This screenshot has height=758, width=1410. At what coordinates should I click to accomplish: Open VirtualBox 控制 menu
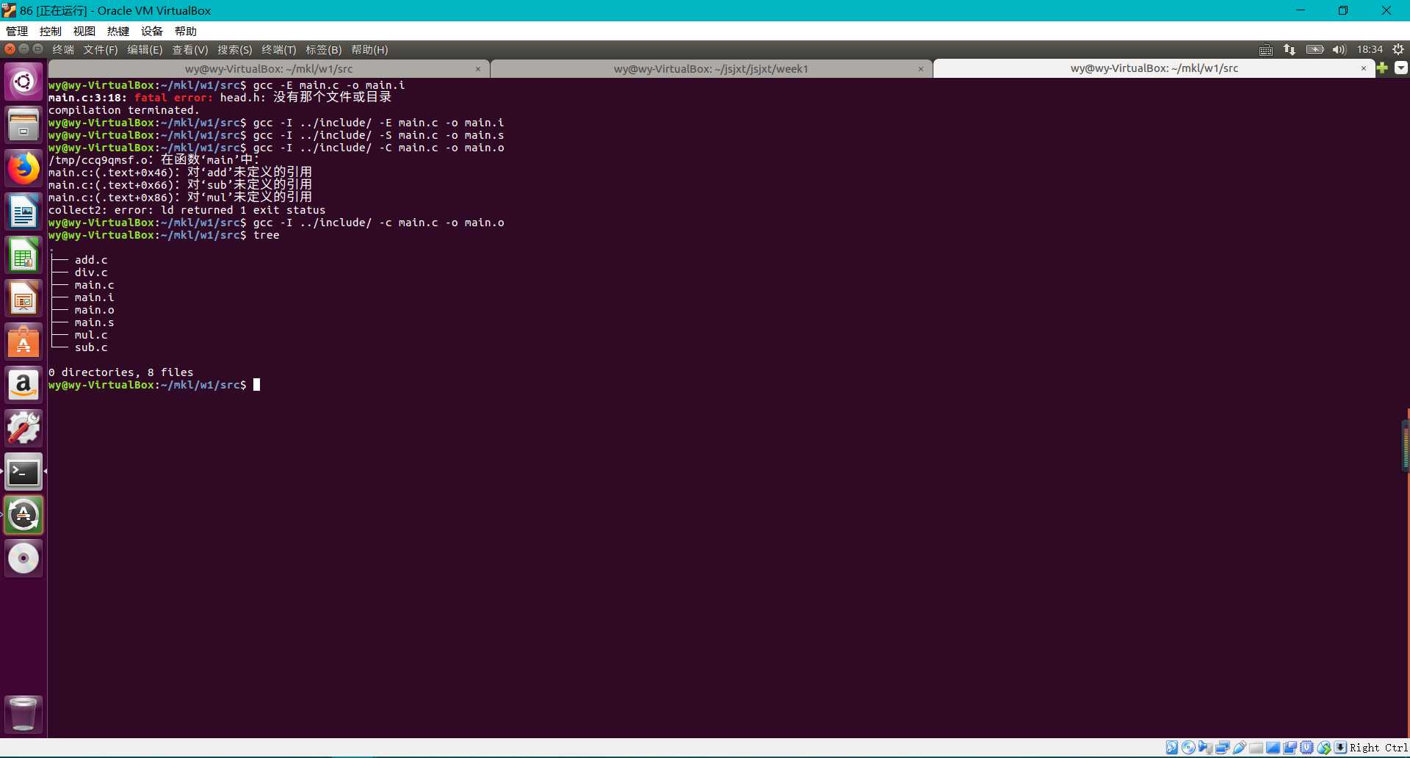point(51,31)
